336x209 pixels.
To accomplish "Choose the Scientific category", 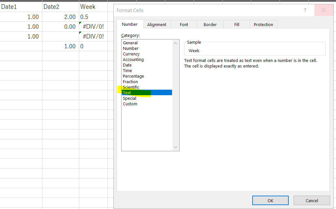I will (x=131, y=87).
